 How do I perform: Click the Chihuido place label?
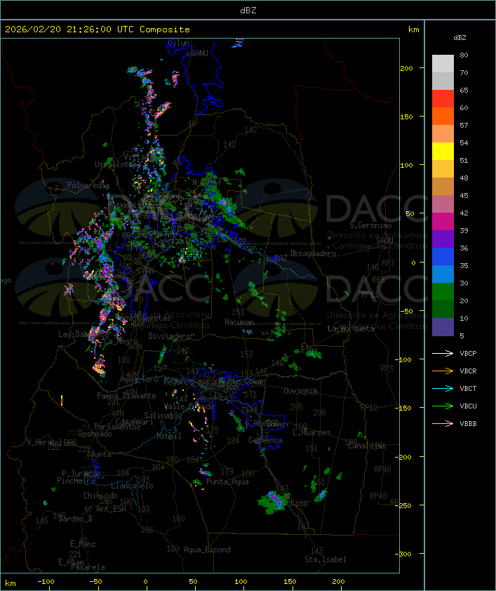100,496
